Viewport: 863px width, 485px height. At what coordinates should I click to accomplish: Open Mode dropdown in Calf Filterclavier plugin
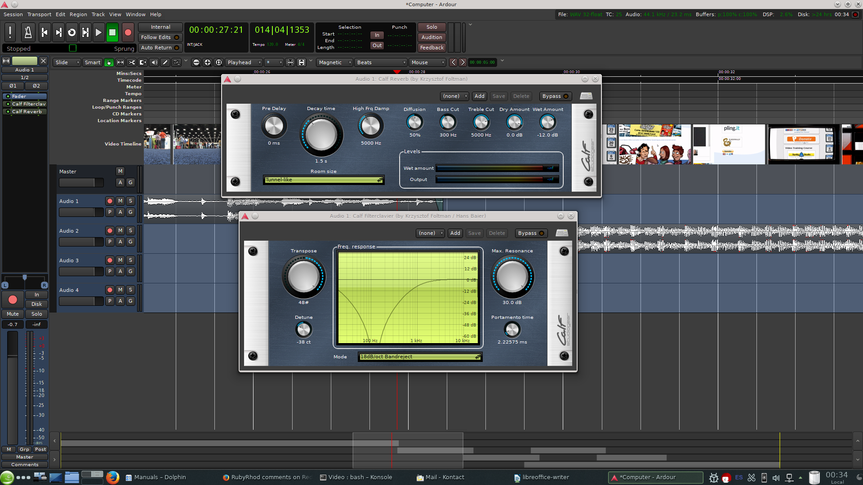coord(421,356)
